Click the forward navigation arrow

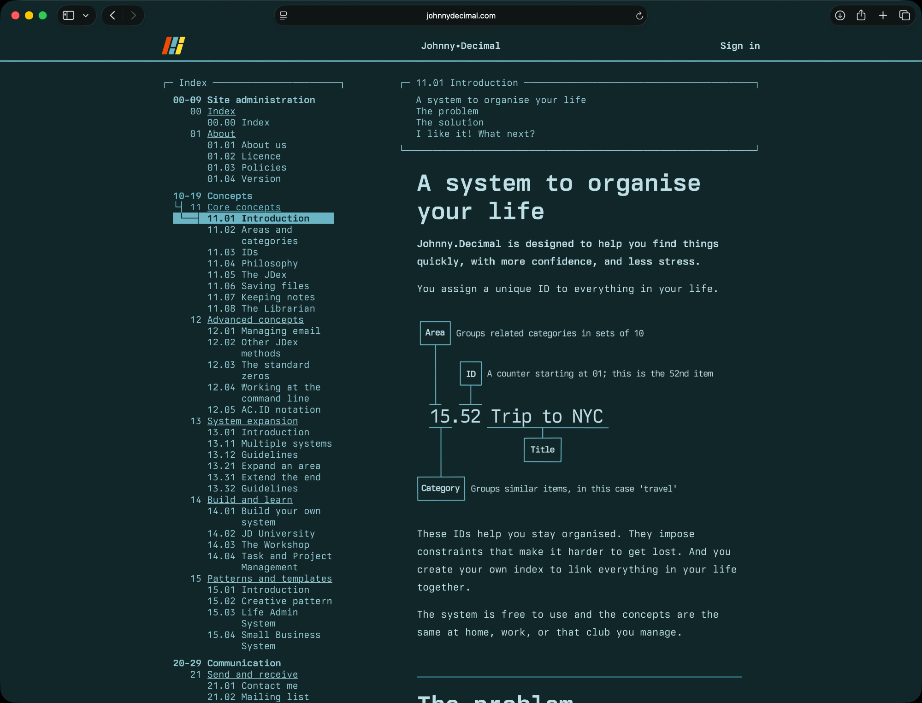click(x=133, y=16)
